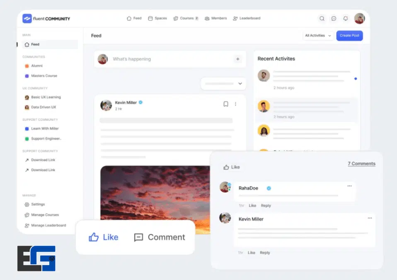Open messages via chat bubble icon

coord(334,19)
